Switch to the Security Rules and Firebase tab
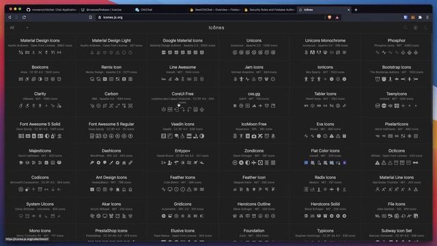 point(270,10)
